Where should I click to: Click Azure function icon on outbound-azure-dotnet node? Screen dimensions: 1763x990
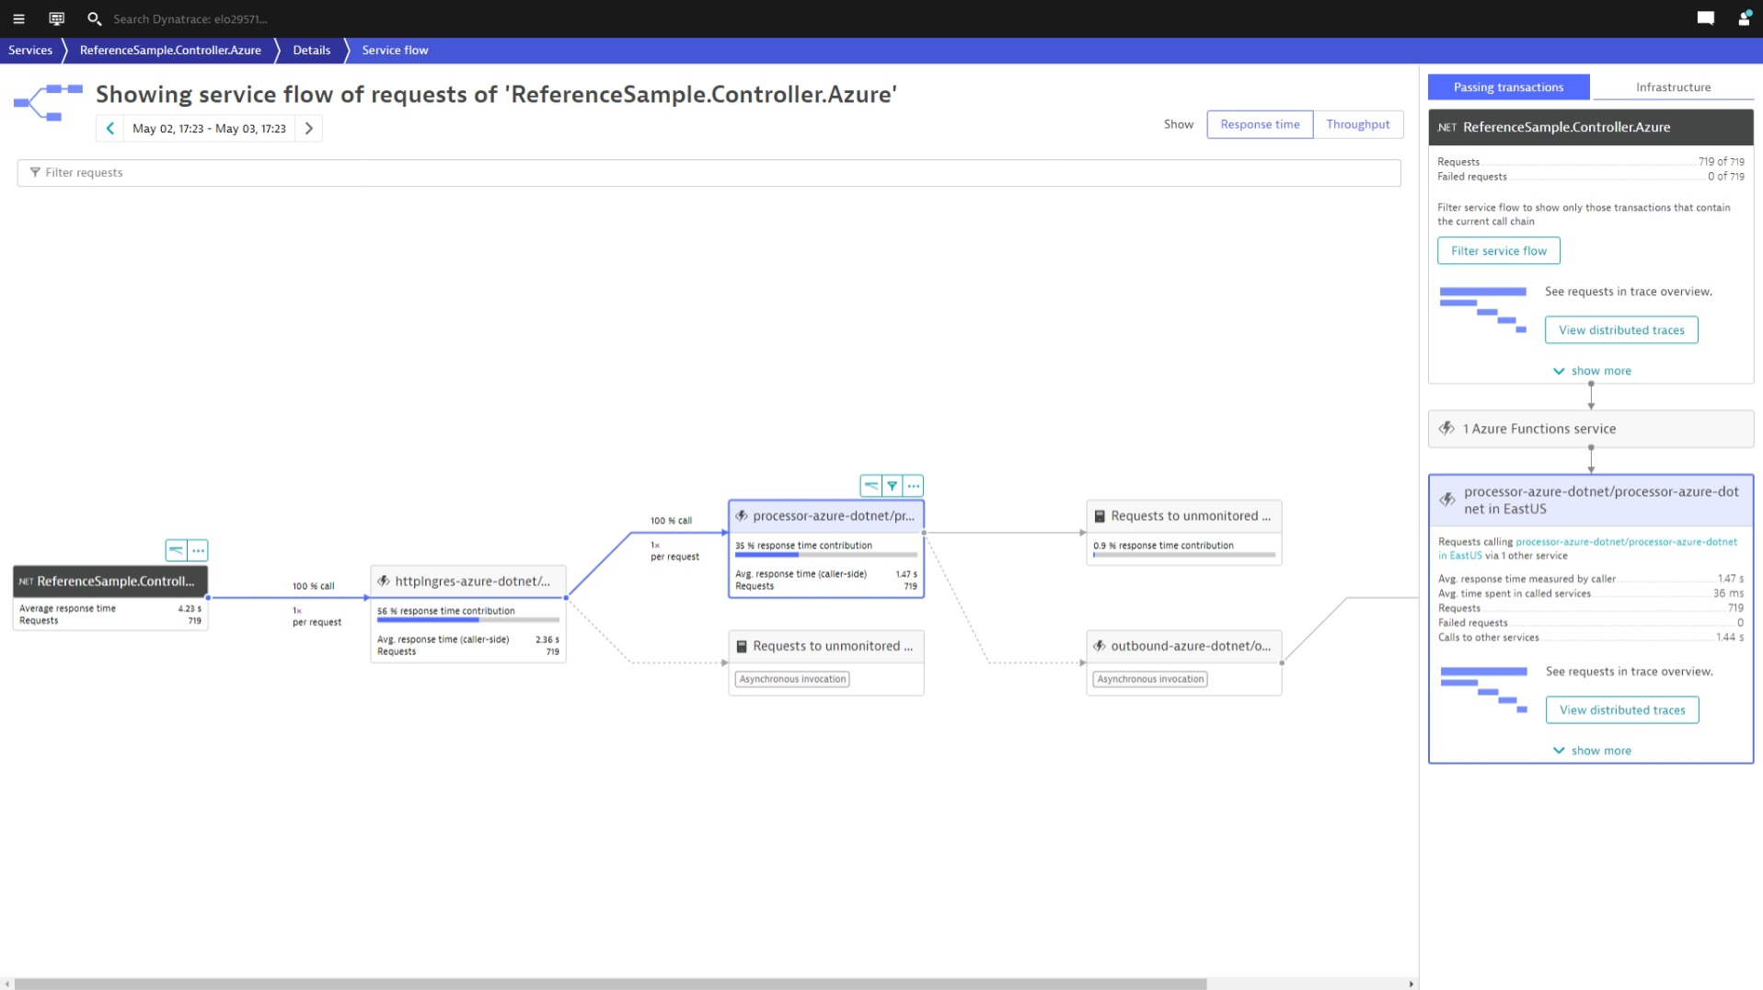click(x=1100, y=646)
